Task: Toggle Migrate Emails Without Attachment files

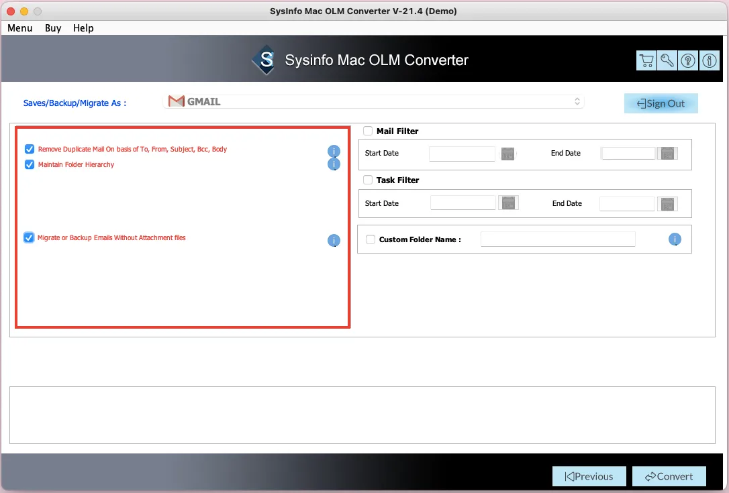Action: point(29,237)
